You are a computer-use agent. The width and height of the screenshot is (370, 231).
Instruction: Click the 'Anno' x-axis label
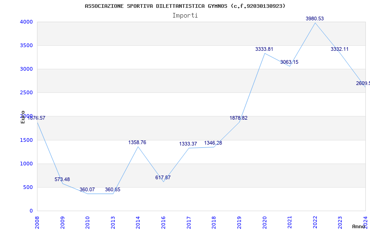358,226
